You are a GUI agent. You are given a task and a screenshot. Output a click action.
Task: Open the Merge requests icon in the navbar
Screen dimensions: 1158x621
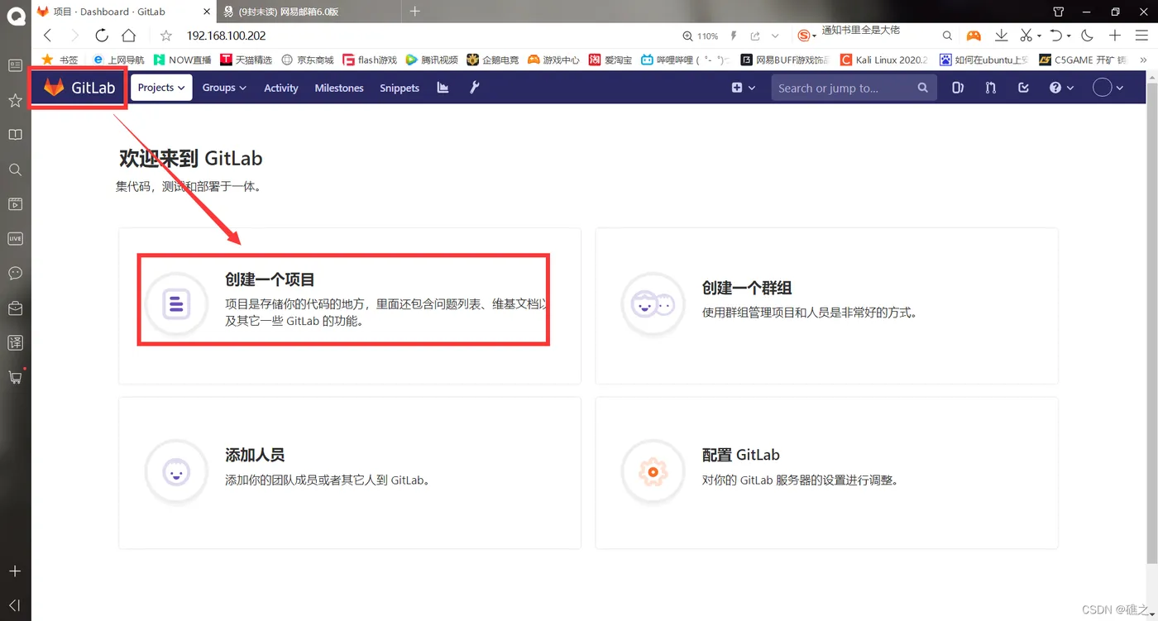click(x=990, y=88)
